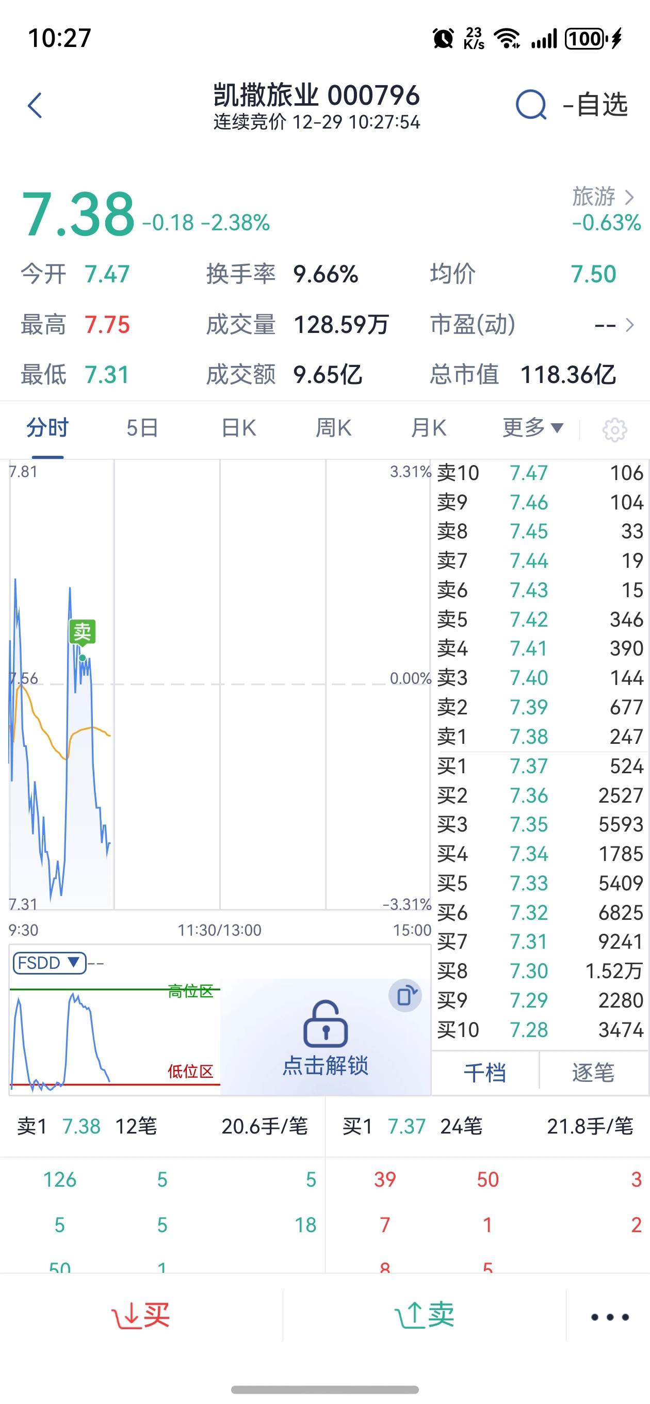Expand the 更多 chart period dropdown
The width and height of the screenshot is (650, 1404).
[532, 428]
